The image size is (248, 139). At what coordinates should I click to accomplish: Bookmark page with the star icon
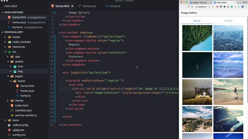[213, 7]
